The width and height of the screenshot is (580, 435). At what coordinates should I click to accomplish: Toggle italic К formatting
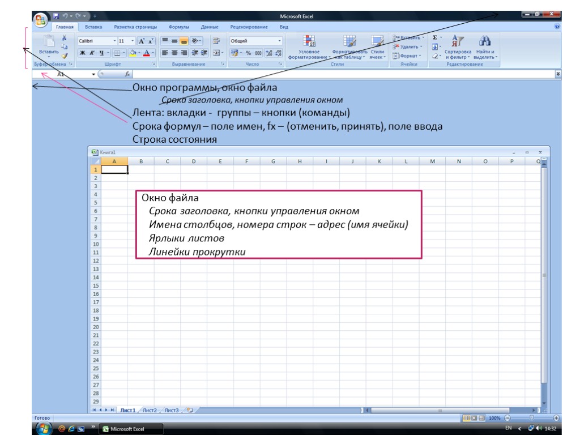(x=92, y=53)
